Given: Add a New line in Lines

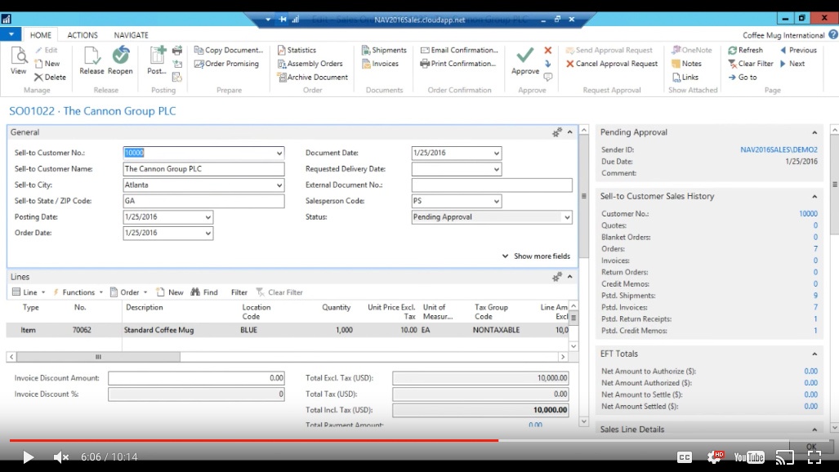Looking at the screenshot, I should point(170,292).
